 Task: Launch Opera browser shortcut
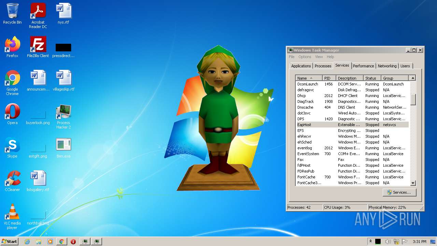pos(12,114)
